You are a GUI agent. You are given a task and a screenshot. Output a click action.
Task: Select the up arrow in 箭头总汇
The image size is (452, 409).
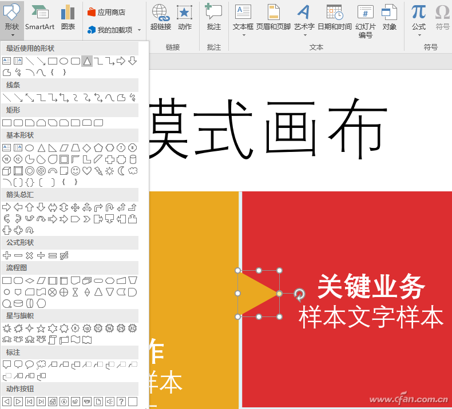point(29,207)
